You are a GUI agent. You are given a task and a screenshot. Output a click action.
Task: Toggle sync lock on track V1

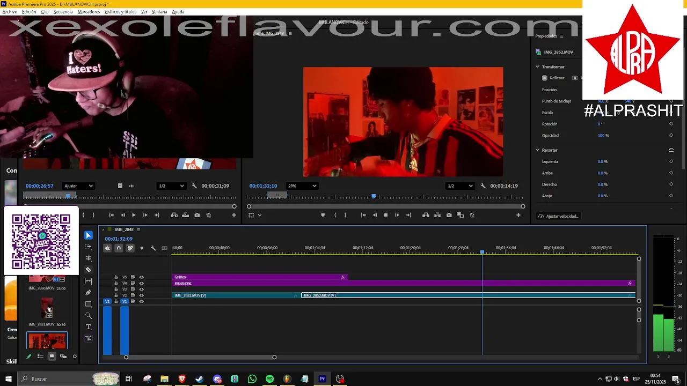coord(133,301)
